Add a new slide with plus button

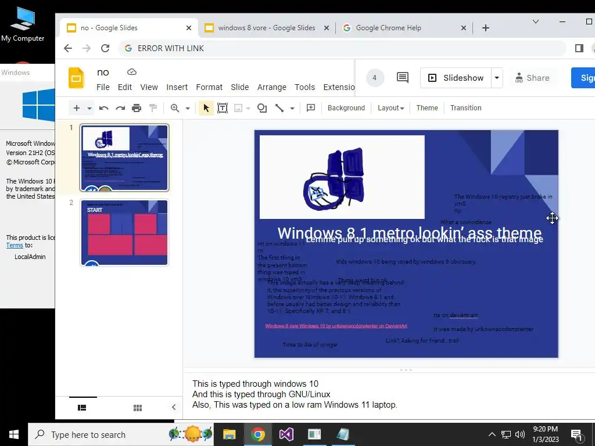pyautogui.click(x=77, y=108)
